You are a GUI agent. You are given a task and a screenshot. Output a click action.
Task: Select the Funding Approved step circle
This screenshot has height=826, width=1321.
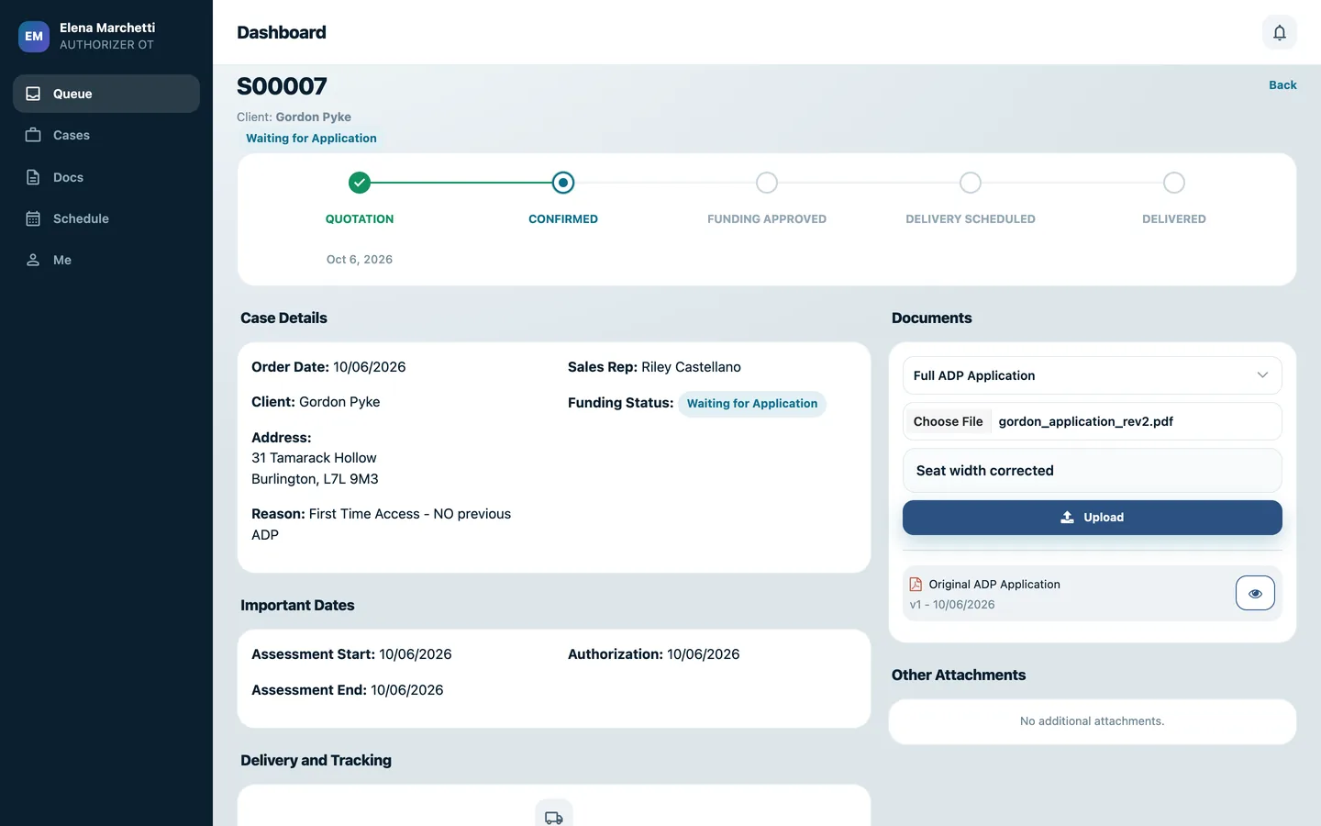tap(767, 183)
